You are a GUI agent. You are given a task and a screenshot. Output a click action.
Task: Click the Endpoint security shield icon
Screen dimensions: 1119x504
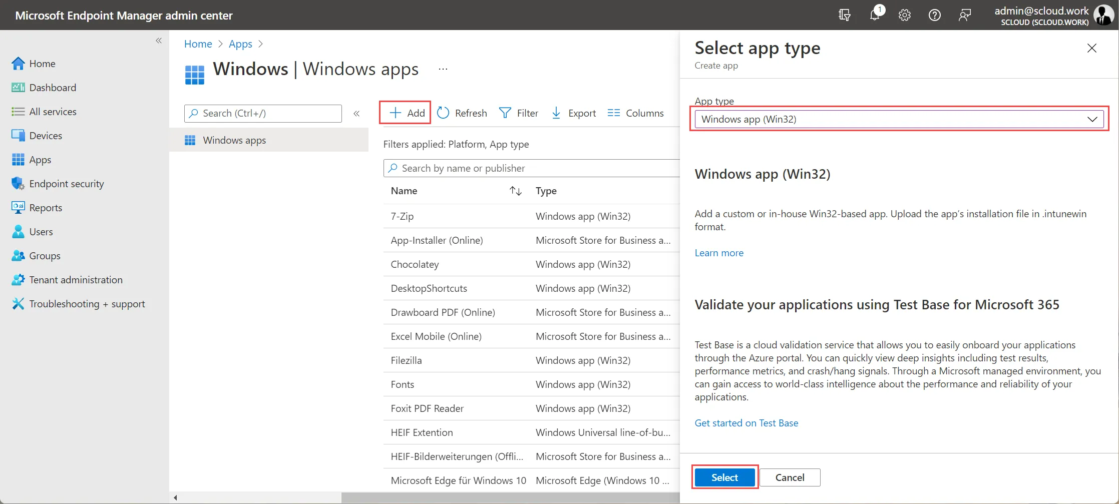point(18,184)
